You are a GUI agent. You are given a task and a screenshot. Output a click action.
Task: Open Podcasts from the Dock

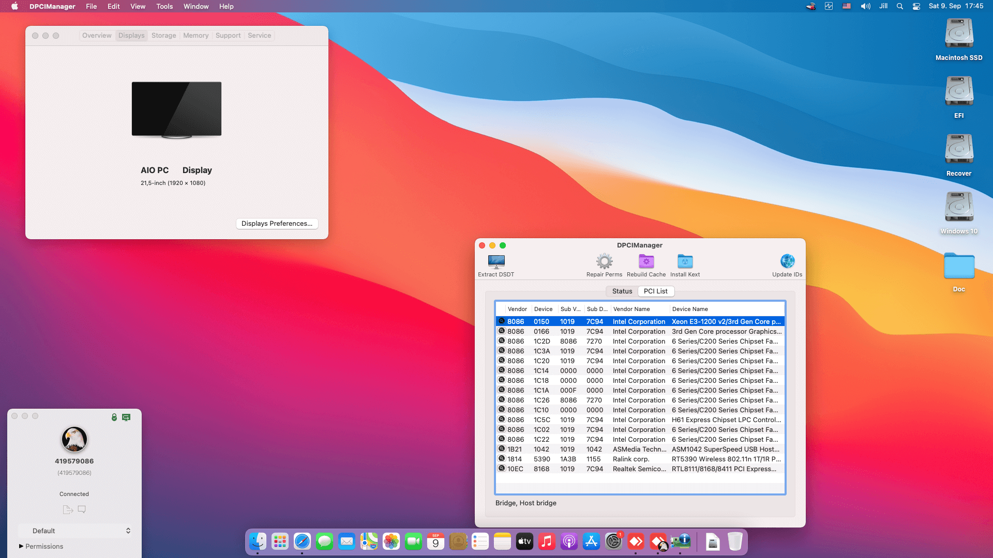[569, 541]
